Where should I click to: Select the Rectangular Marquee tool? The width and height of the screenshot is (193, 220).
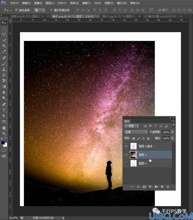[x=4, y=29]
